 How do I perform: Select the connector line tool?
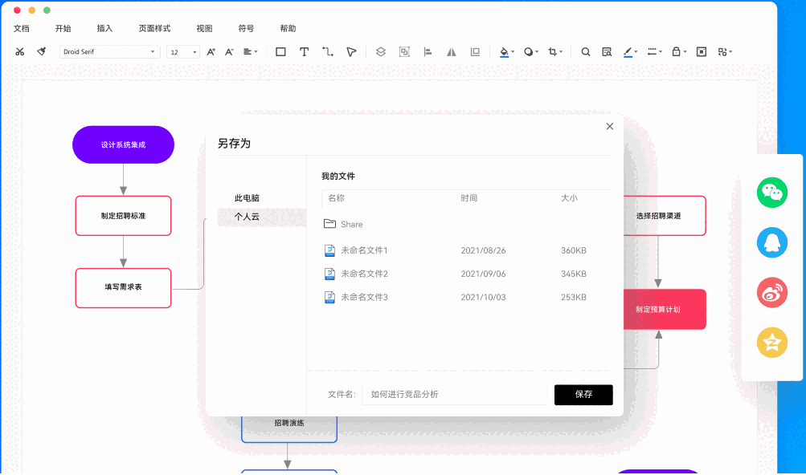coord(328,51)
